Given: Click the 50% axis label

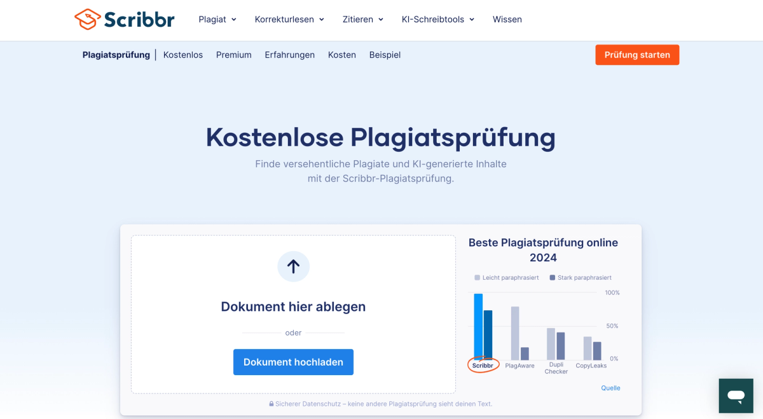Looking at the screenshot, I should pos(612,326).
